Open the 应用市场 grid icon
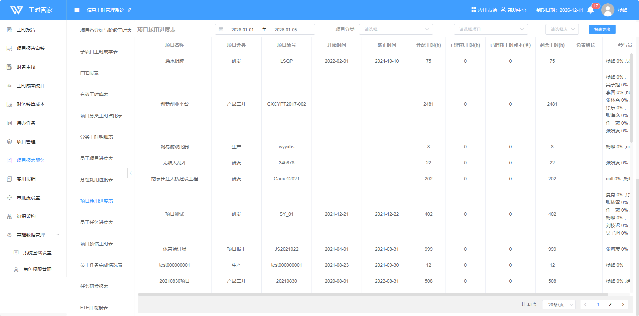 [474, 10]
